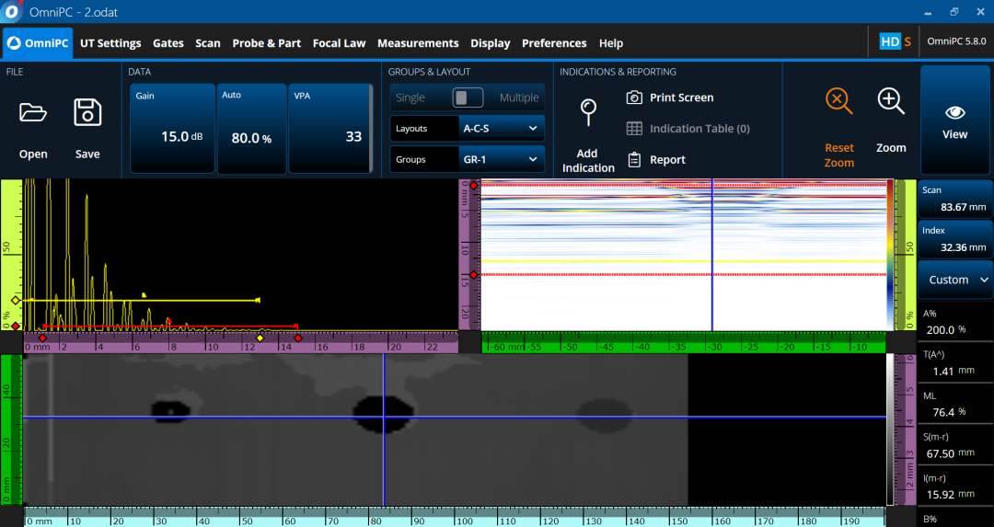Click the View eye icon

[x=954, y=112]
